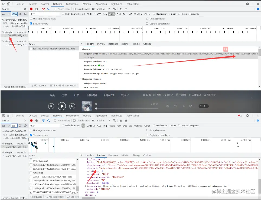
Task: Skip to previous track in Kugou player
Action: 51,106
